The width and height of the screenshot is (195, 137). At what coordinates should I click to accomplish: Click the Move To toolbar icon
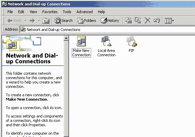(x=129, y=21)
